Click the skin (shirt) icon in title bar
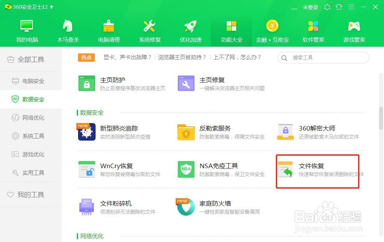Image resolution: width=384 pixels, height=242 pixels. pos(339,7)
